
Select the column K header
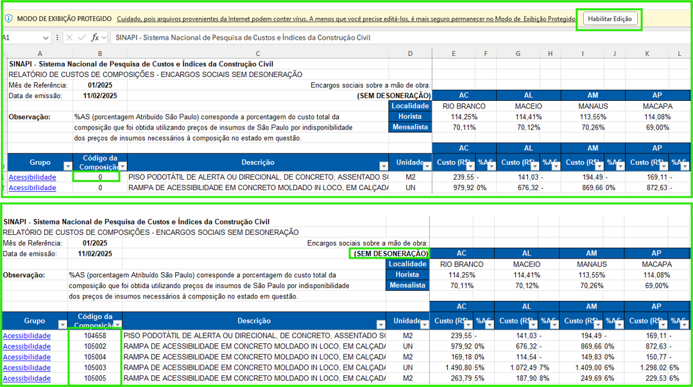click(x=647, y=53)
